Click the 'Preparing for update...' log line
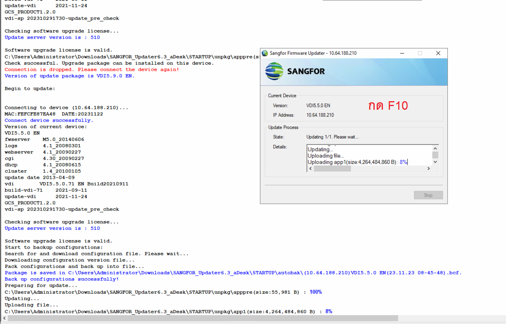 coord(41,286)
